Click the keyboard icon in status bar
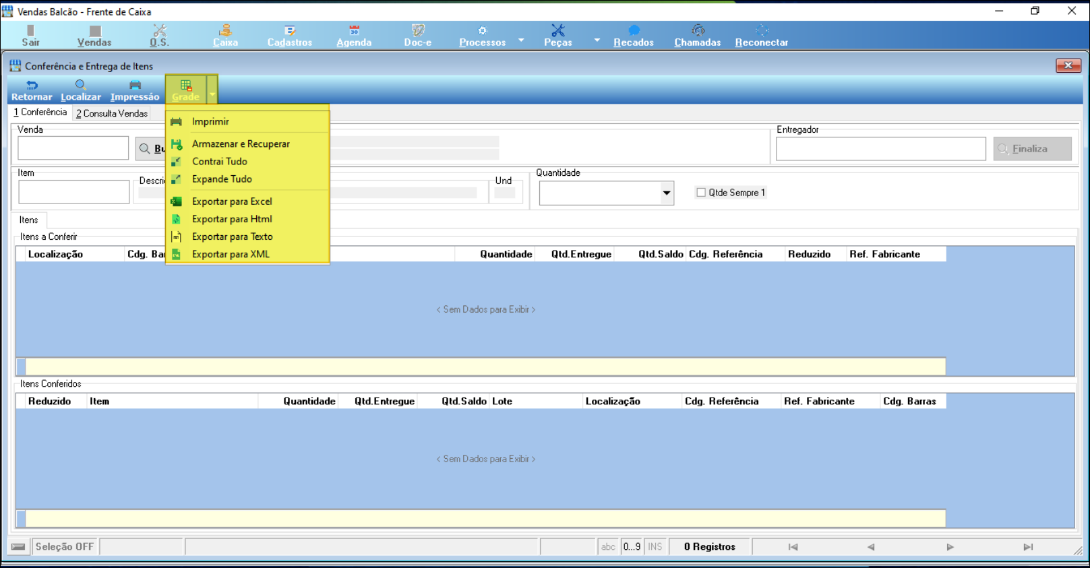1090x568 pixels. pos(18,546)
